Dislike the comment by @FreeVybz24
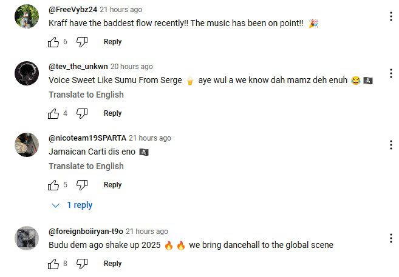This screenshot has width=399, height=277. [x=83, y=42]
